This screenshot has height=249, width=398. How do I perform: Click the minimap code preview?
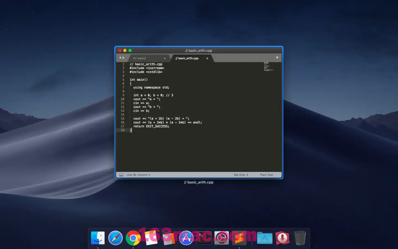tap(268, 67)
